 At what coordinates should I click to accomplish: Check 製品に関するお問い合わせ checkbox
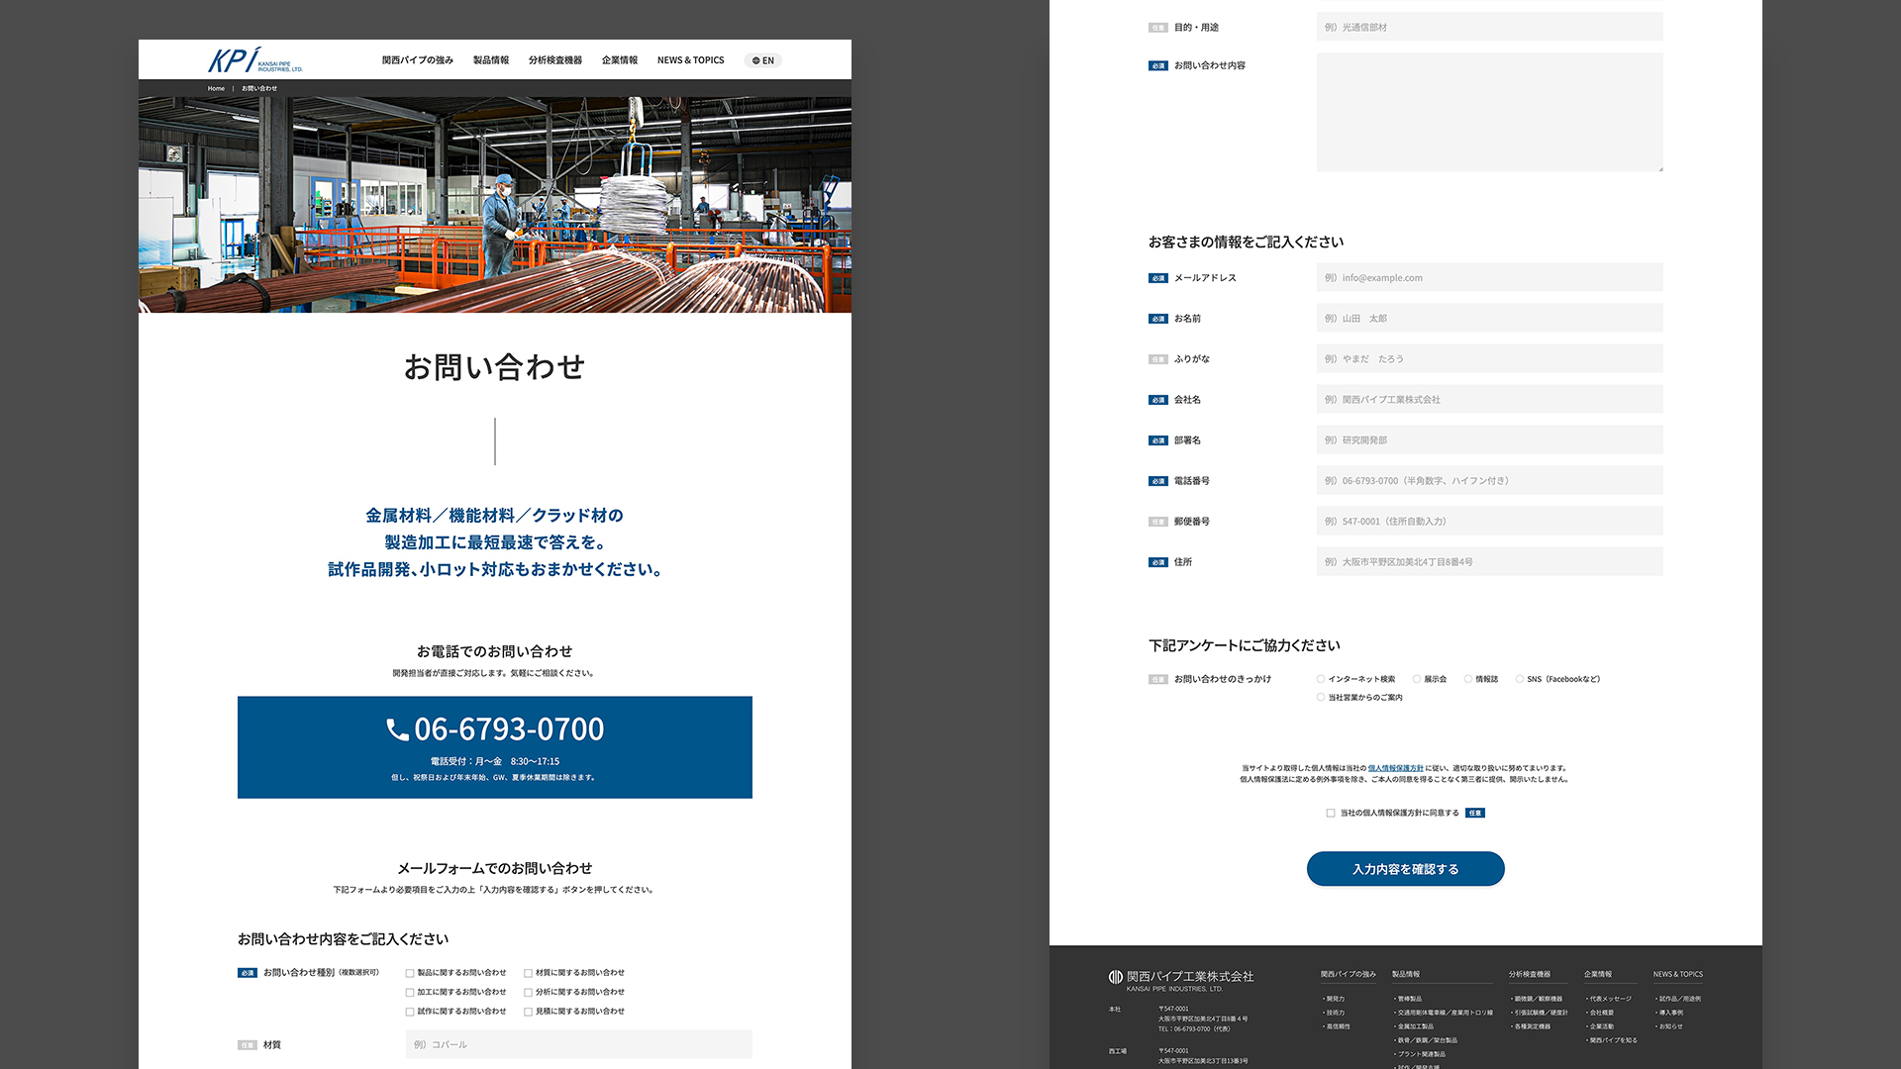click(410, 973)
